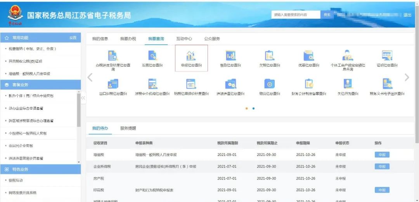Open 违法违章信息查询 icon
419x202 pixels.
[230, 84]
